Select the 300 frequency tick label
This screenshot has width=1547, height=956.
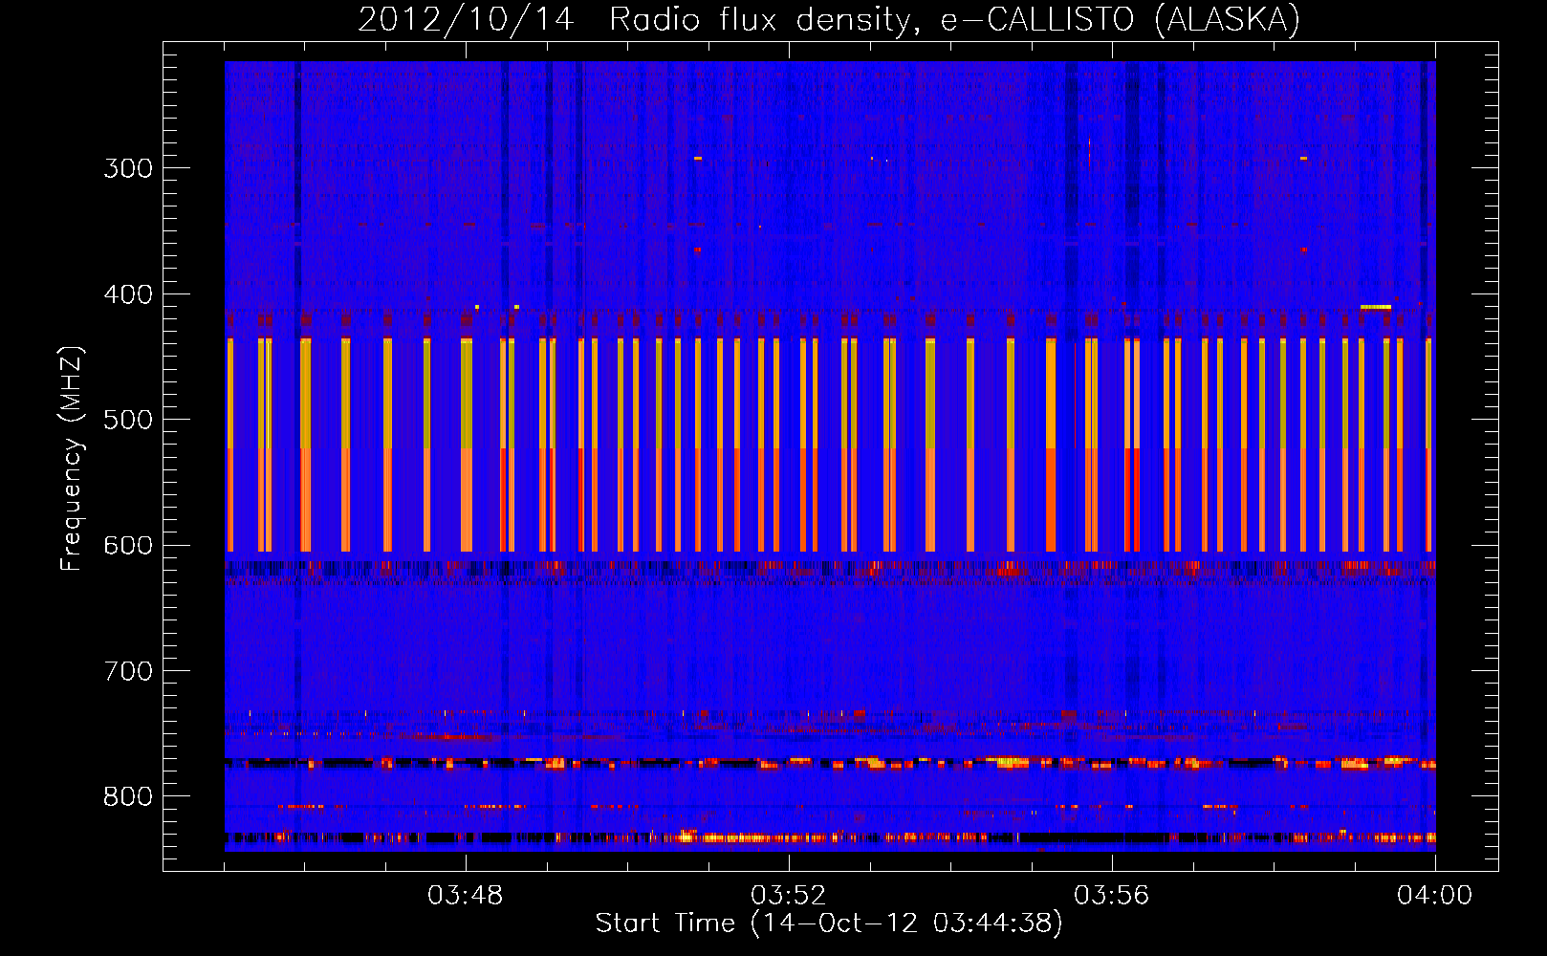[x=128, y=168]
